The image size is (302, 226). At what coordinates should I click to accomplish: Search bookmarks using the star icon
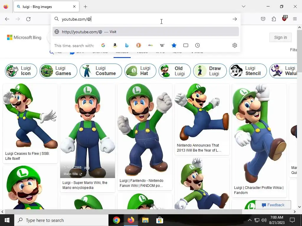click(174, 45)
